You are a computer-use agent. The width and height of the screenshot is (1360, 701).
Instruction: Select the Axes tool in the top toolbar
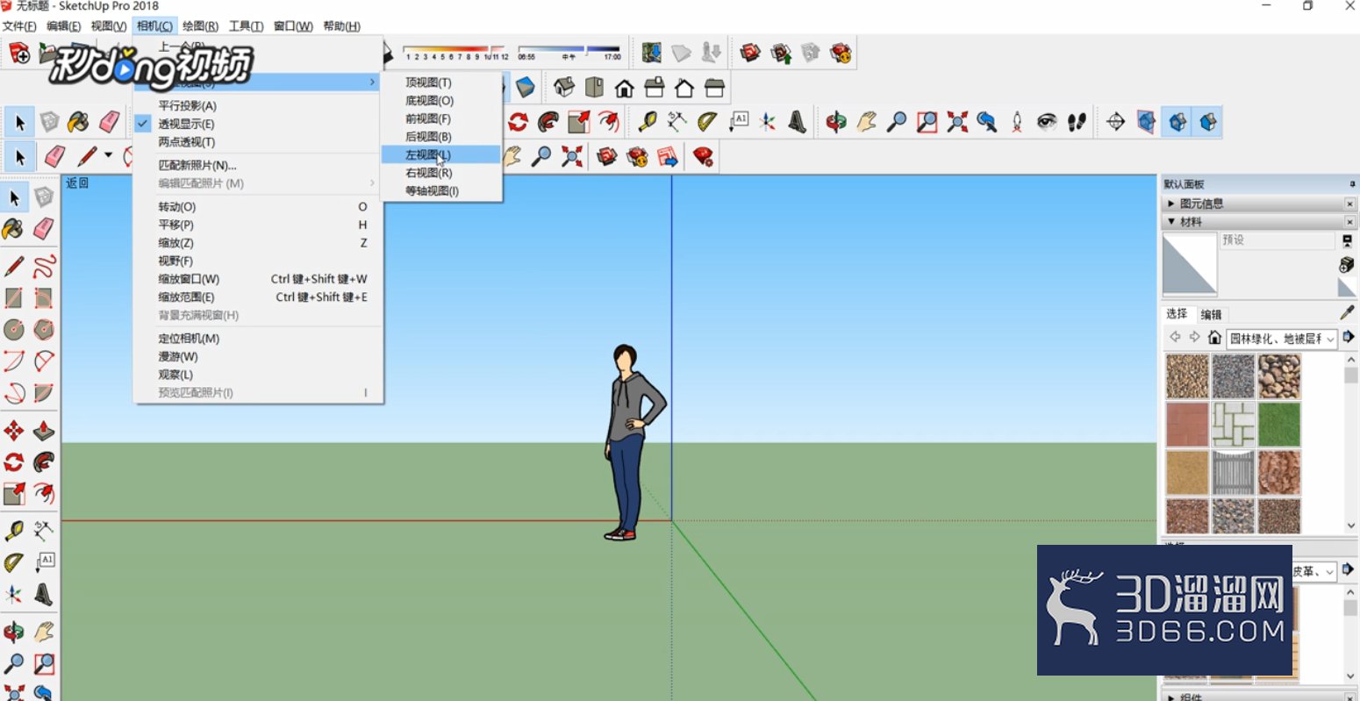(x=768, y=122)
